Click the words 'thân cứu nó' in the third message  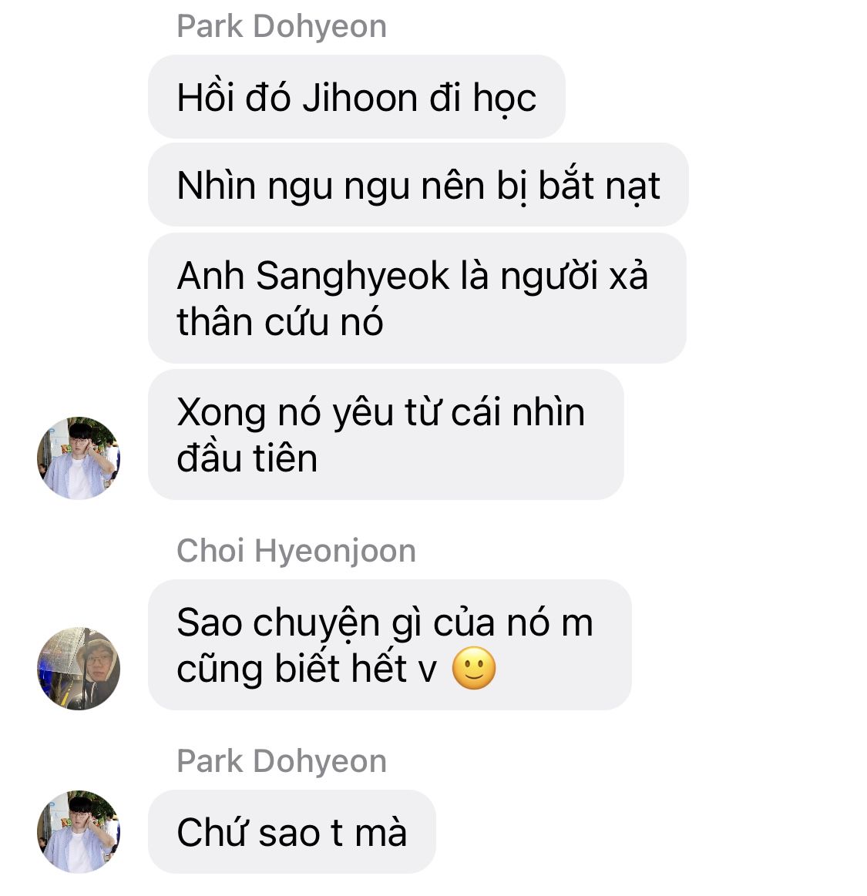pos(280,321)
